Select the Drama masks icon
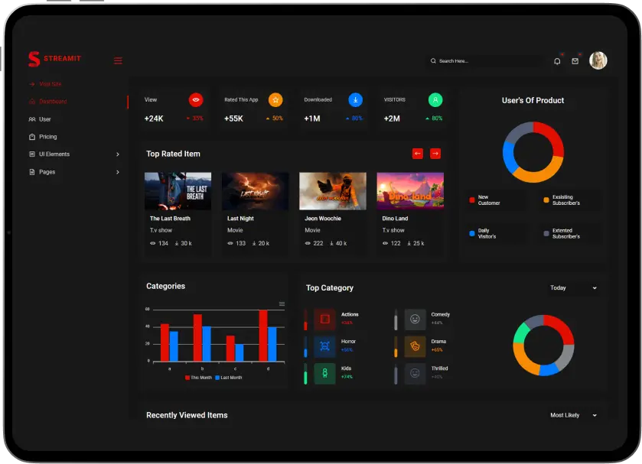This screenshot has height=464, width=642. click(415, 346)
